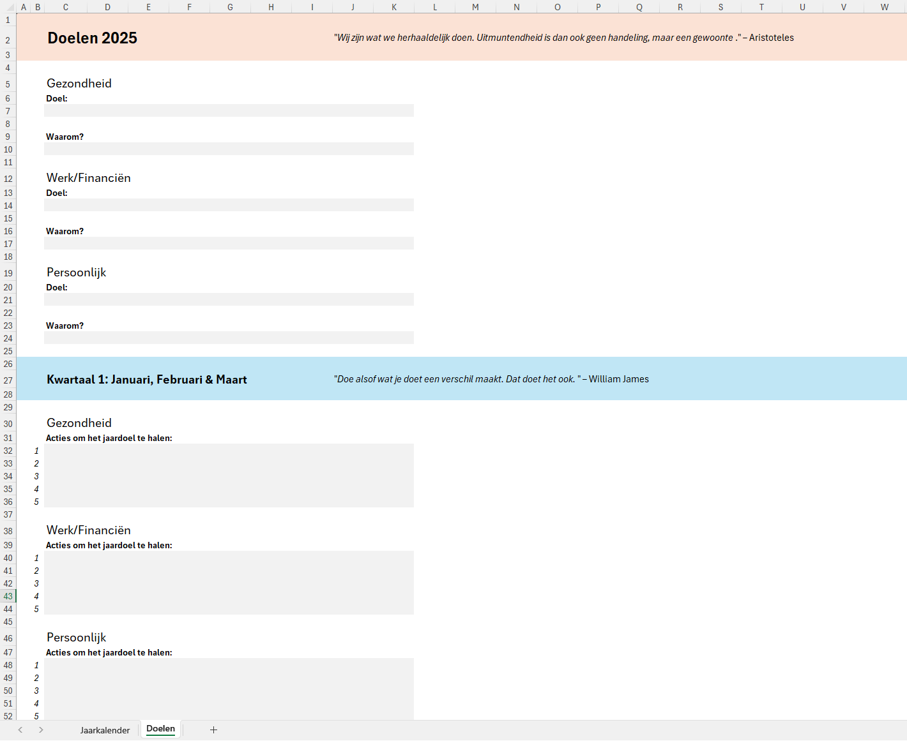Click the Werk/Financiën Doel input field
907x741 pixels.
click(229, 206)
